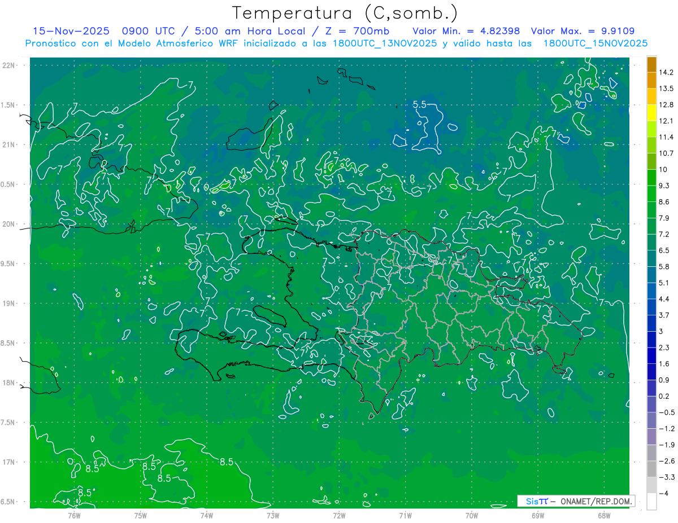Click the "12.1" colorbar value
The height and width of the screenshot is (523, 678).
click(666, 121)
